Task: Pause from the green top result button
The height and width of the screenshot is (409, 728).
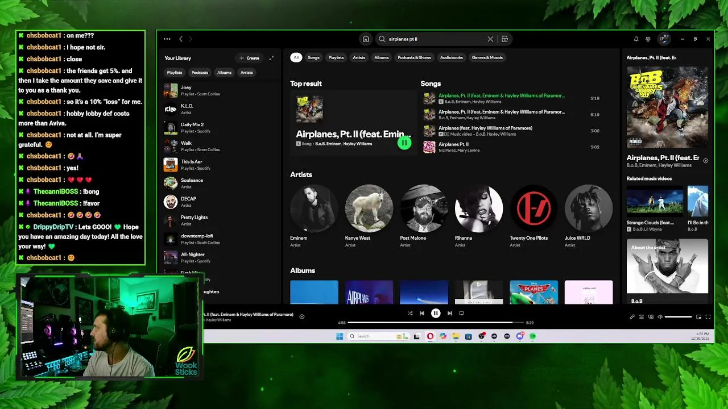Action: (x=404, y=143)
